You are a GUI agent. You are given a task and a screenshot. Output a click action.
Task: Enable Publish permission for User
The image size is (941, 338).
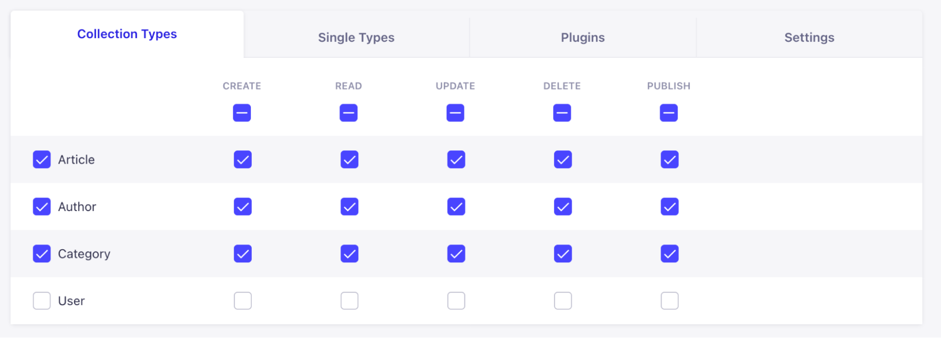click(x=669, y=301)
